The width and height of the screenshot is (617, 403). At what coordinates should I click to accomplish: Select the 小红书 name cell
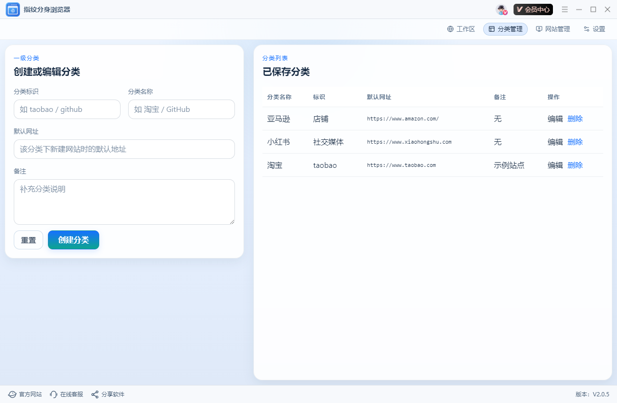pyautogui.click(x=279, y=142)
